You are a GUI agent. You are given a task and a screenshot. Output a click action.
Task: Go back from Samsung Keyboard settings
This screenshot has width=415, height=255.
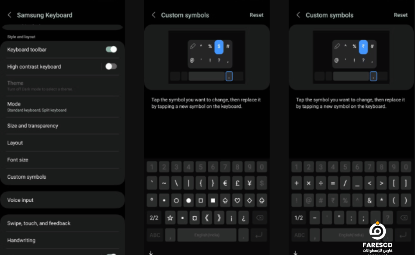point(10,15)
